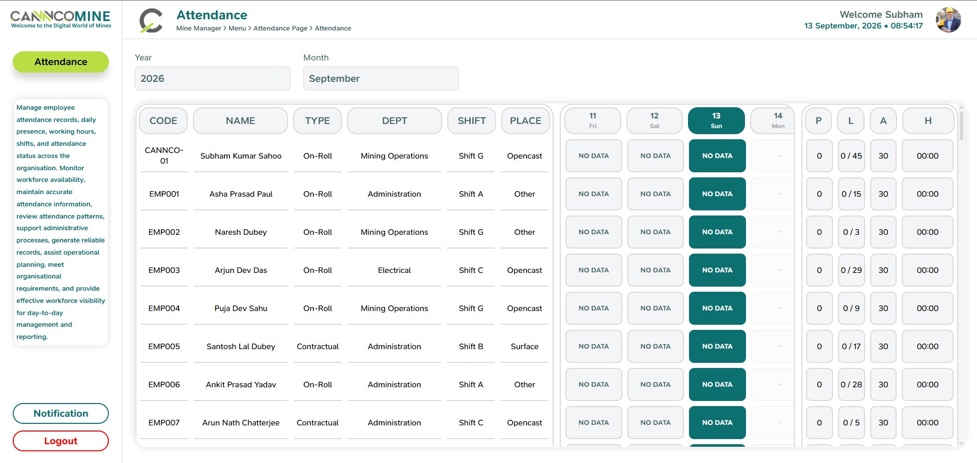Select employee code EMP004

point(164,308)
